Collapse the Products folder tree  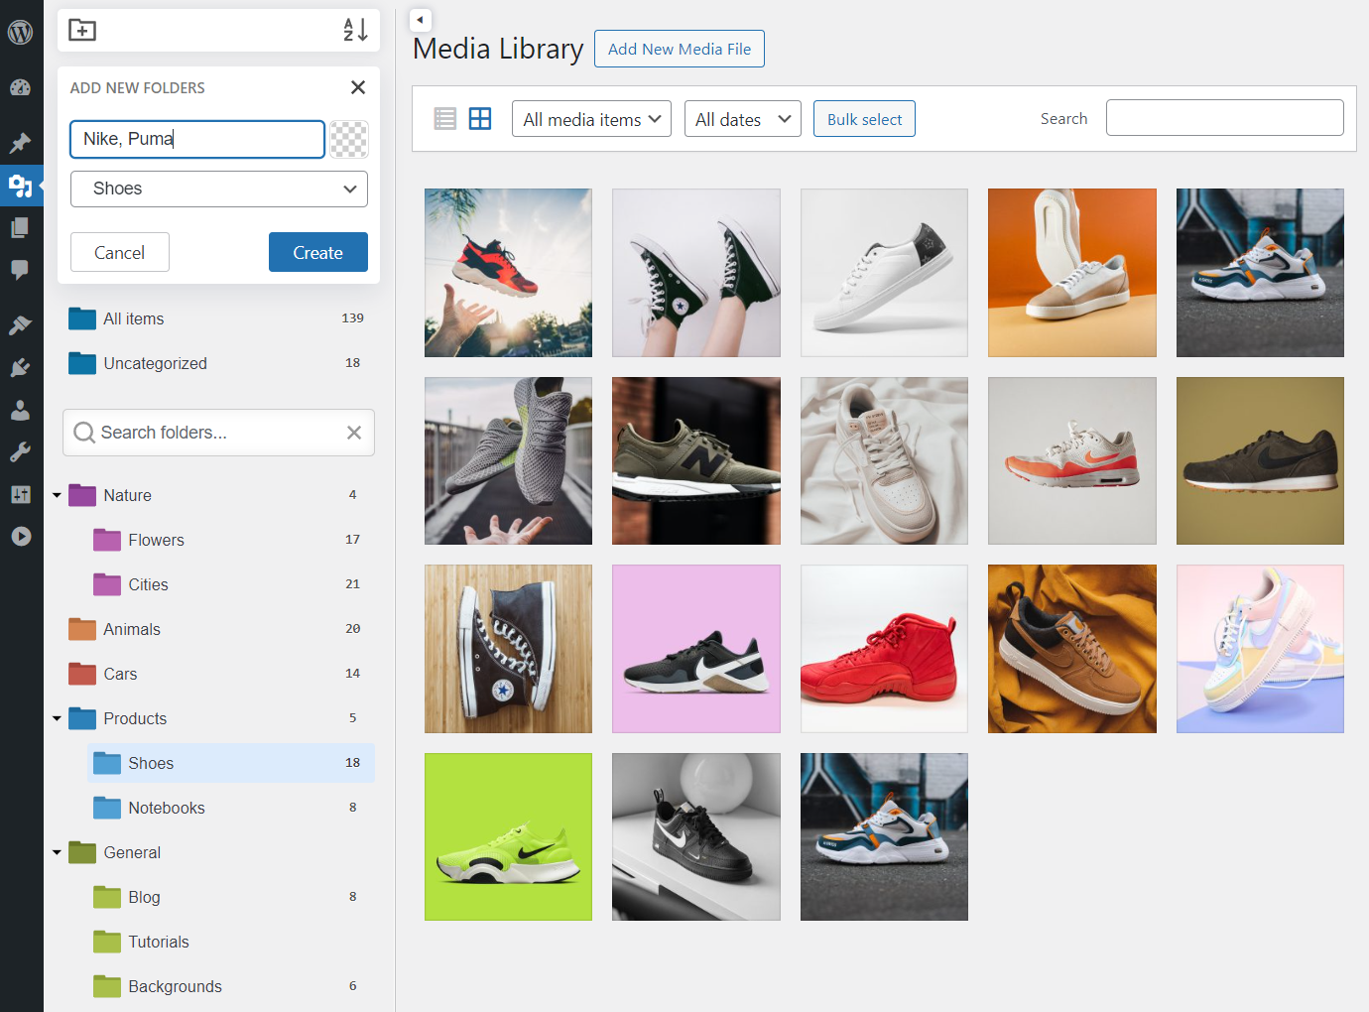[x=57, y=718]
